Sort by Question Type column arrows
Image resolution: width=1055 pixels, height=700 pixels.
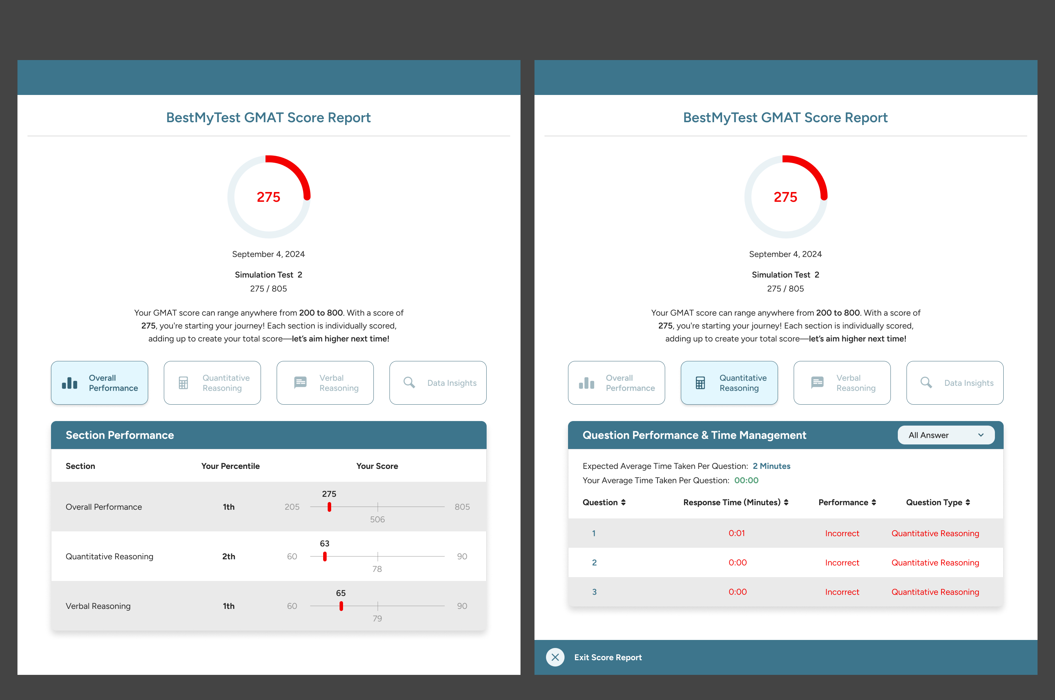point(967,502)
